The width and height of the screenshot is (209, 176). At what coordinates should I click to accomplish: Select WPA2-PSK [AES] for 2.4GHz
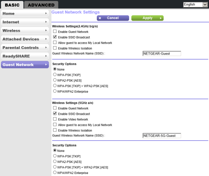[55, 80]
